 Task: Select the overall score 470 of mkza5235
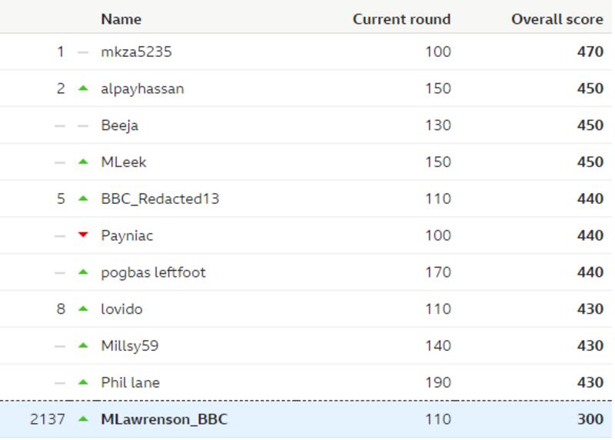(590, 52)
